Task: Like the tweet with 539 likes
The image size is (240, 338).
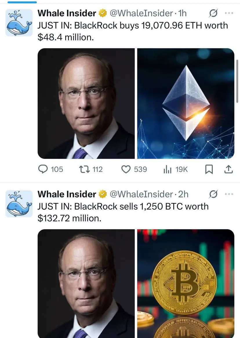Action: tap(134, 169)
